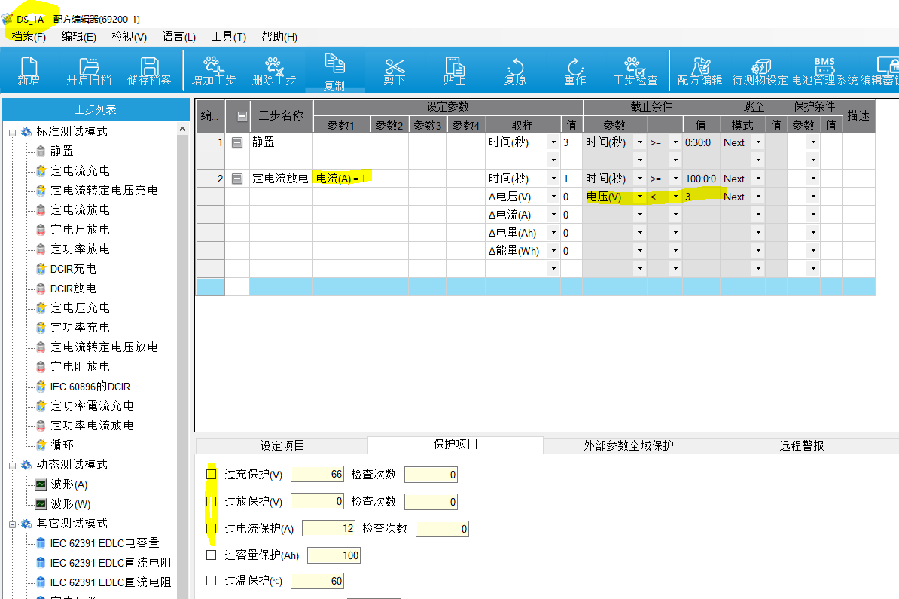Image resolution: width=899 pixels, height=599 pixels.
Task: Select 波形(W) under dynamic test mode
Action: [71, 504]
